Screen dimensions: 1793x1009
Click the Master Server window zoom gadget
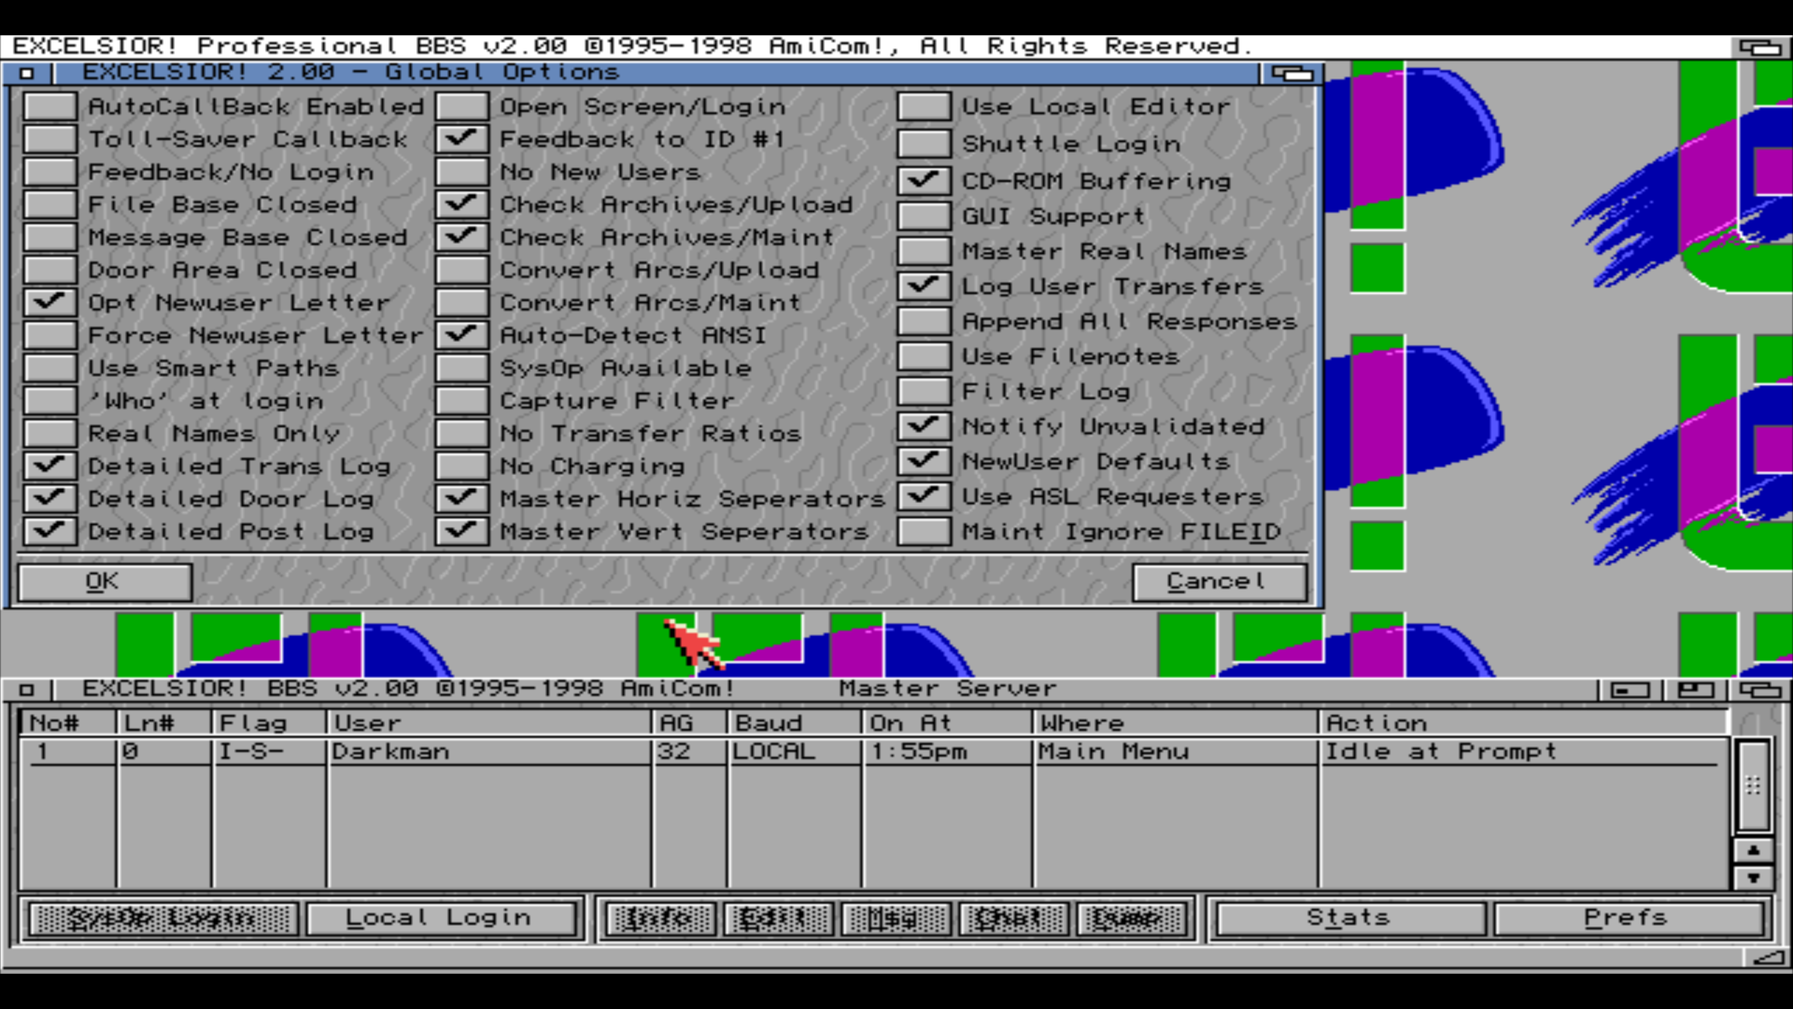[1695, 690]
